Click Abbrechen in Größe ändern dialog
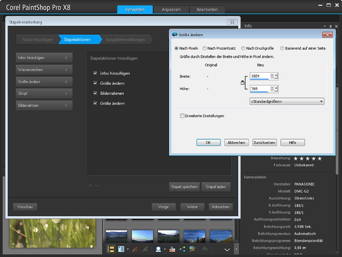Viewport: 342px width, 257px height. click(236, 143)
